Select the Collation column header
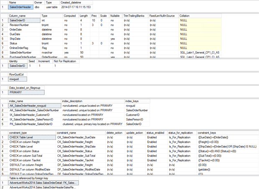This screenshot has width=259, height=189. (186, 15)
